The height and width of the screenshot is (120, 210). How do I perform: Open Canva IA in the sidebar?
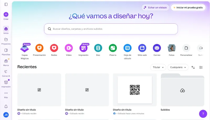tap(6, 73)
